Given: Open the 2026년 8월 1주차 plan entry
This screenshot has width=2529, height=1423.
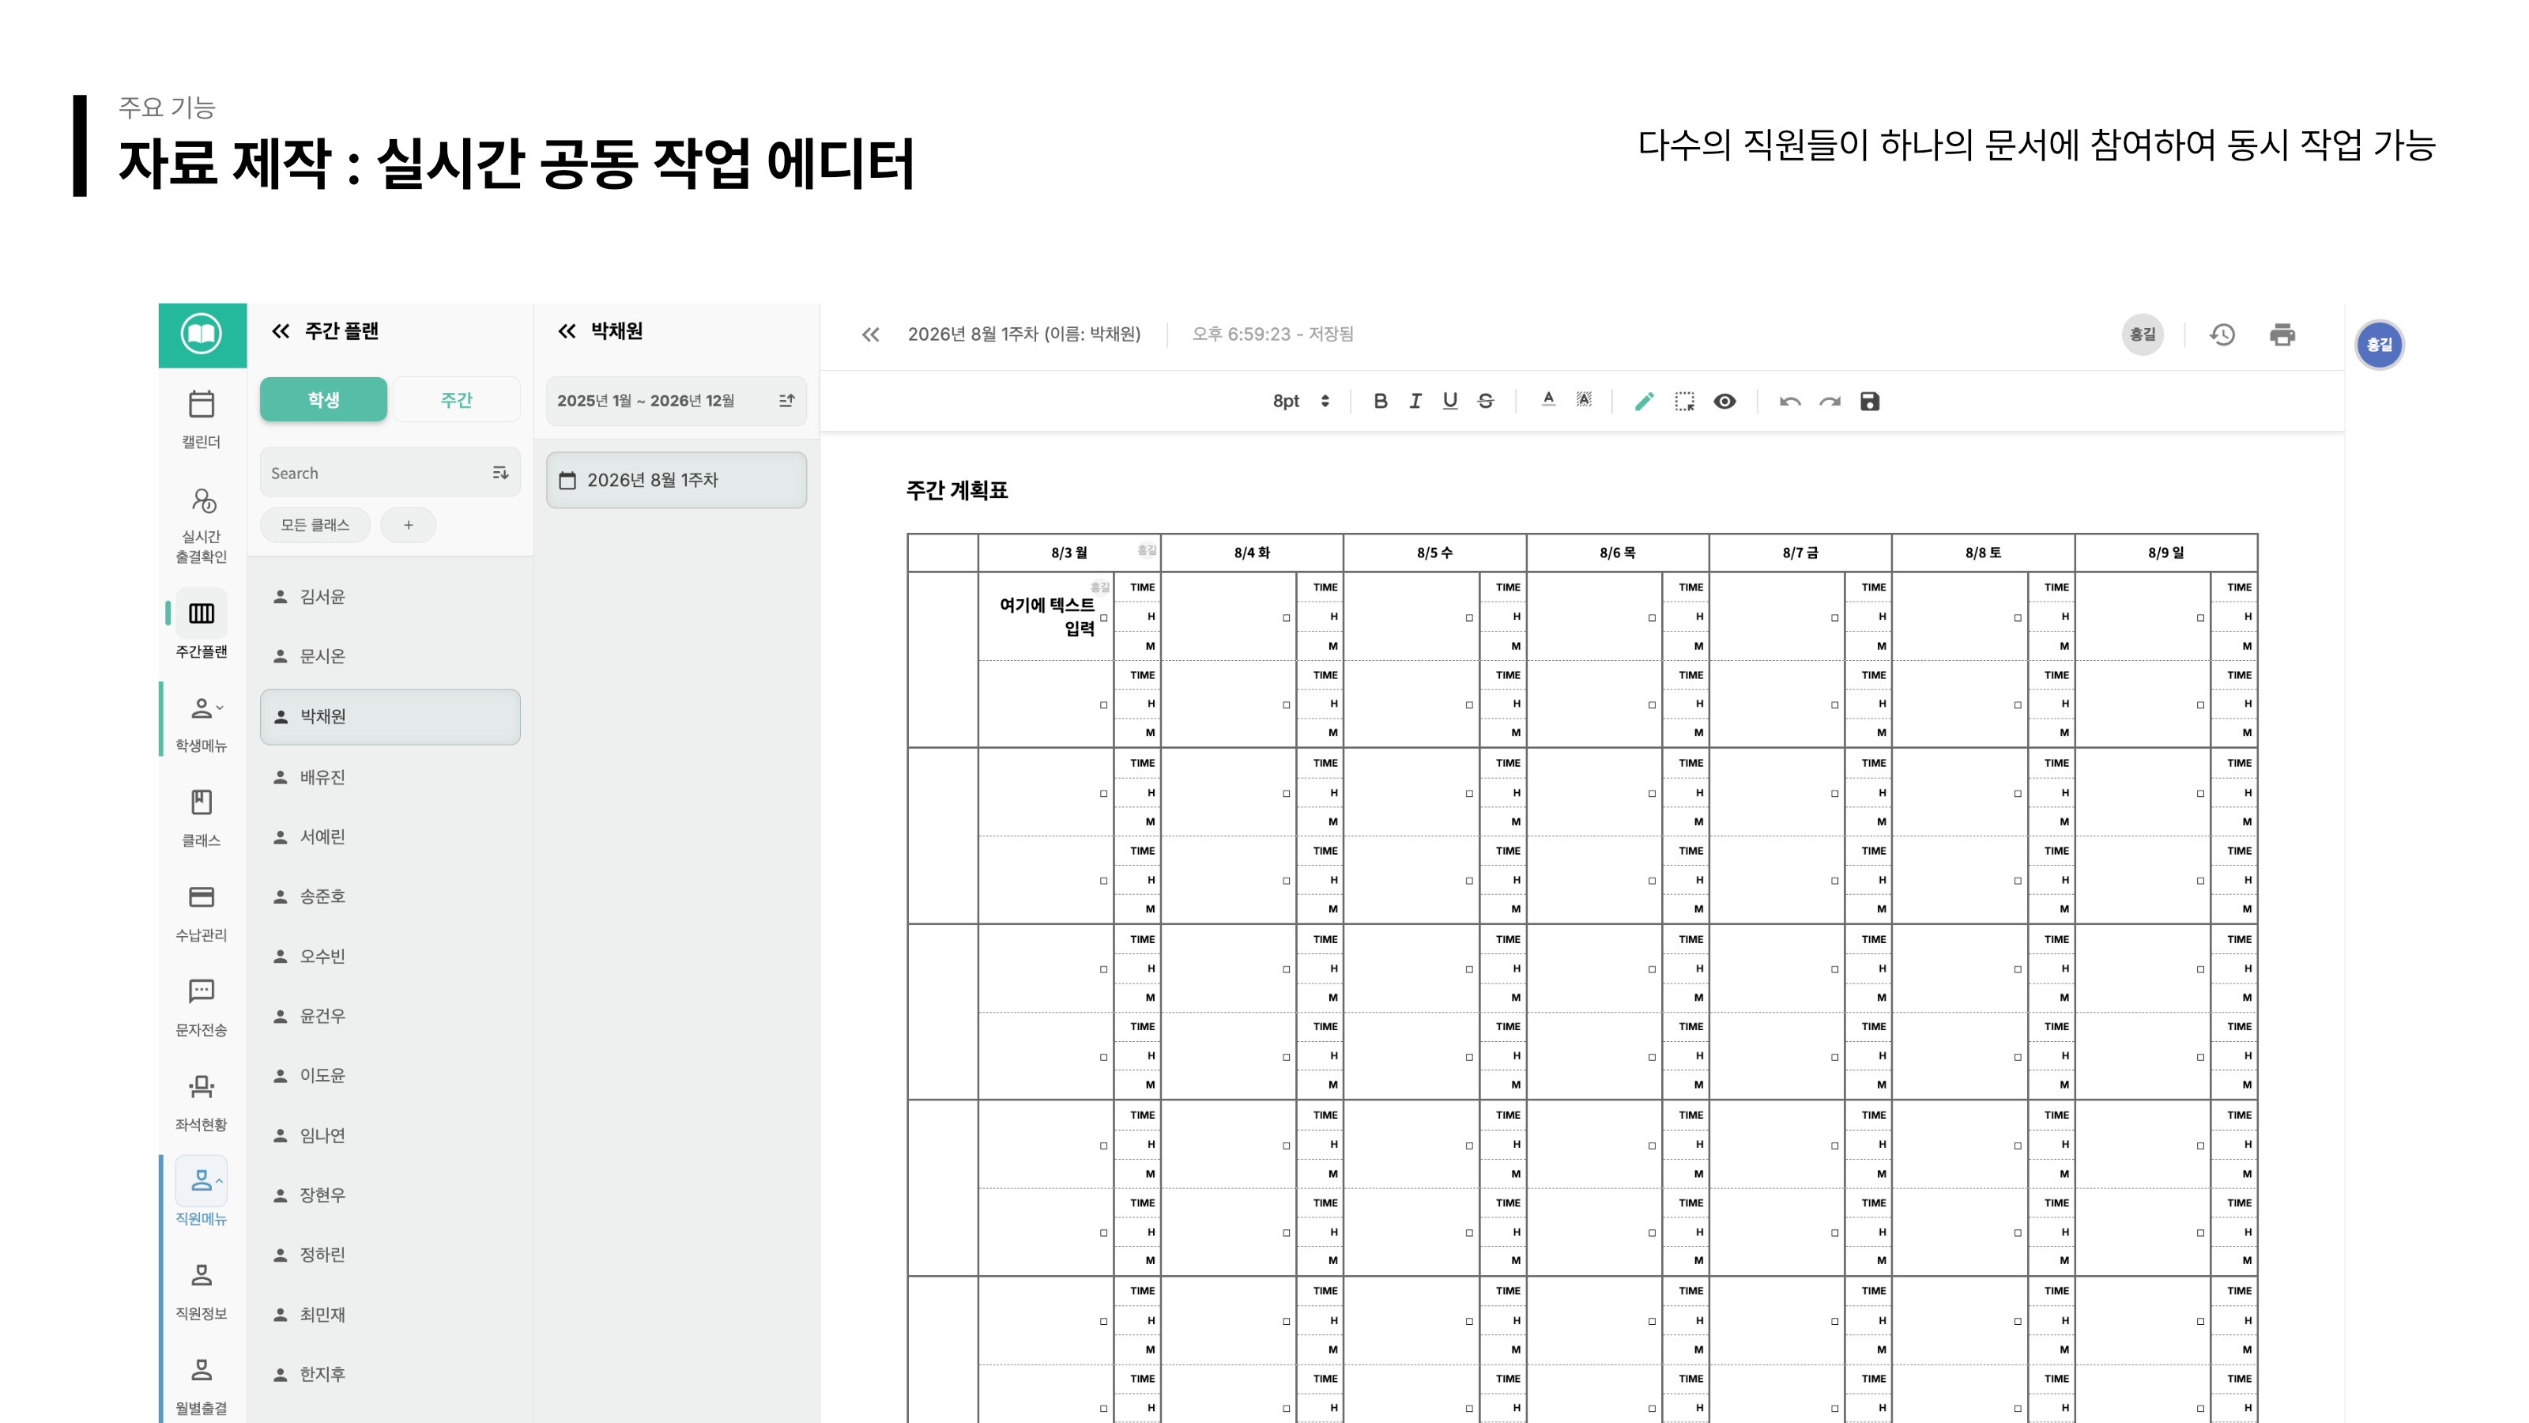Looking at the screenshot, I should pyautogui.click(x=677, y=479).
